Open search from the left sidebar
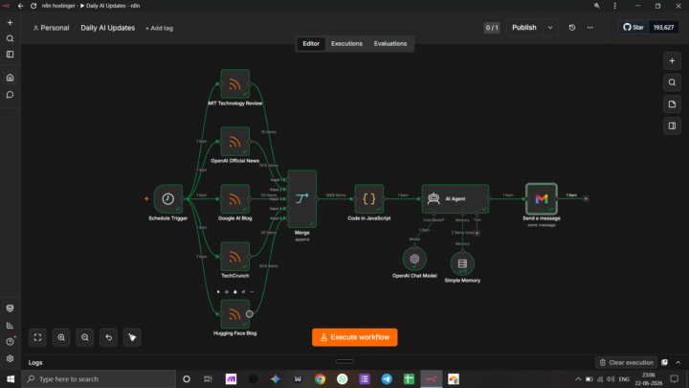This screenshot has width=689, height=388. click(11, 38)
